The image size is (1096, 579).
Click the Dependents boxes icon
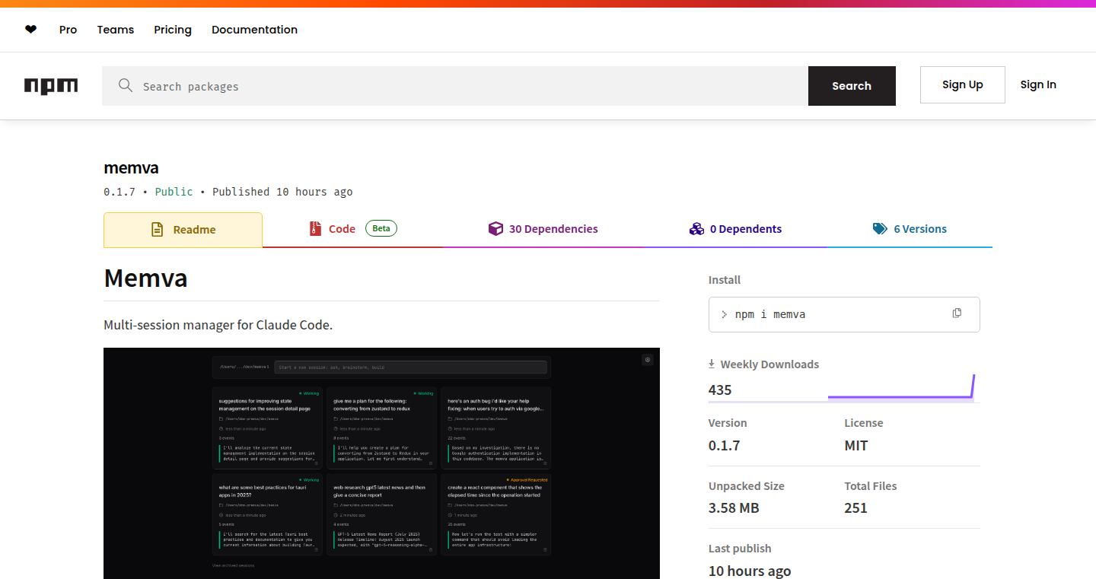coord(696,229)
